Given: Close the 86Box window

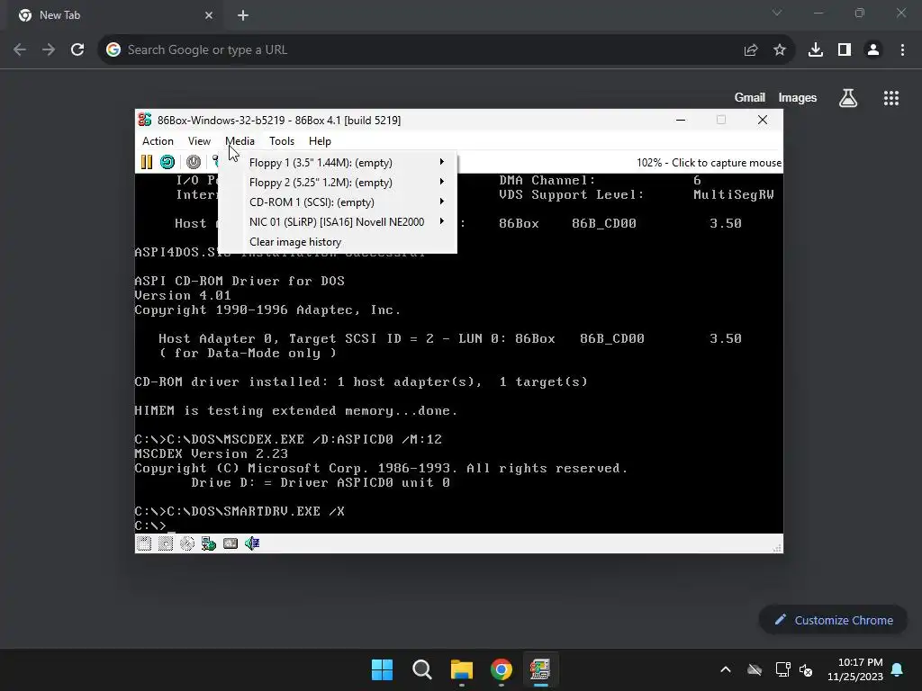Looking at the screenshot, I should coord(763,120).
